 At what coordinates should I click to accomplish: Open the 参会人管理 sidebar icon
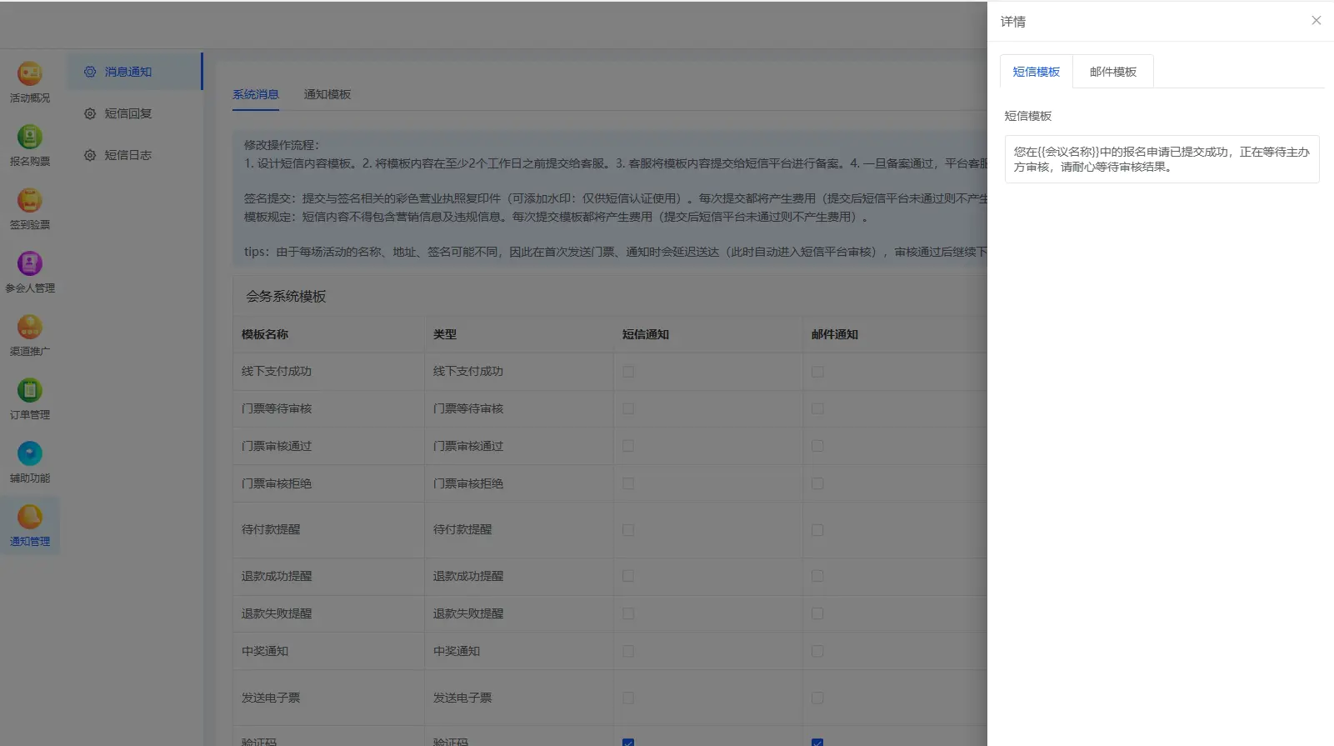coord(30,264)
